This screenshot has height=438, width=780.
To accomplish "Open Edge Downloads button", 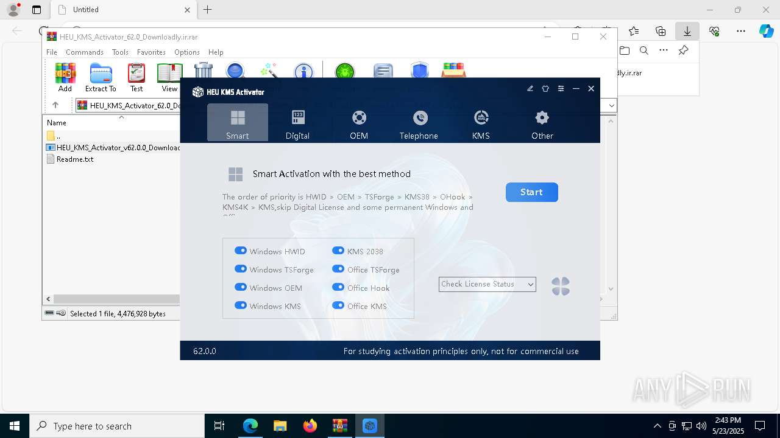I will [687, 31].
